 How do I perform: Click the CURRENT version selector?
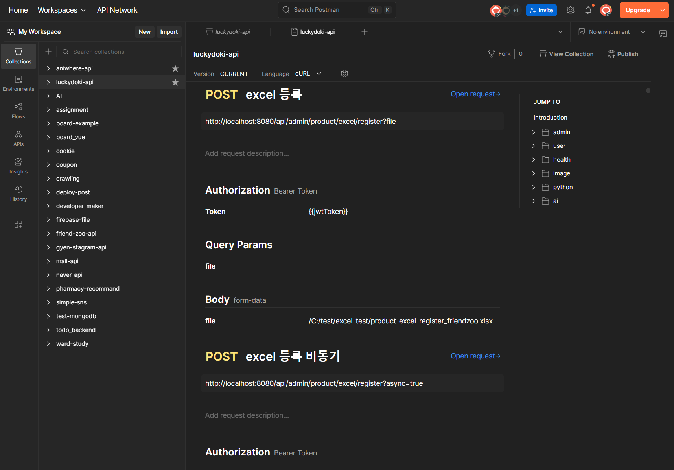coord(234,74)
